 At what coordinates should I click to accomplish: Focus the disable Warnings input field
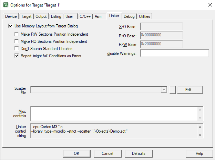[174, 53]
